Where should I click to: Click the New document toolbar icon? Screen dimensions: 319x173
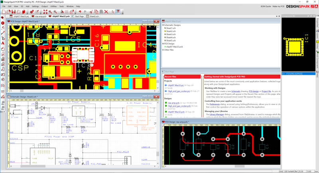pos(3,12)
